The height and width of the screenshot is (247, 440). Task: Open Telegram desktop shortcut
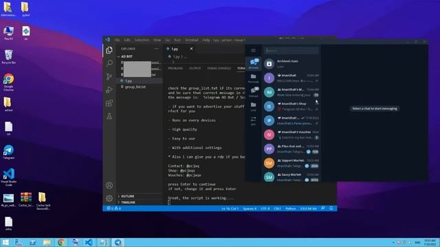(9, 152)
